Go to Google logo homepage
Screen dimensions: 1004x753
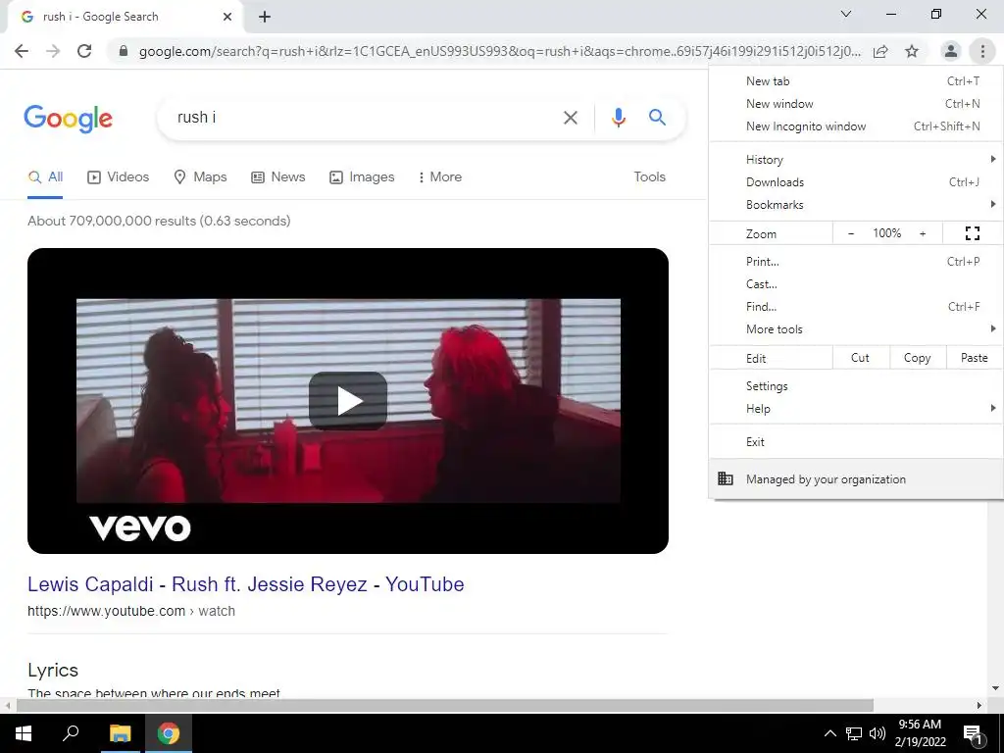(68, 119)
